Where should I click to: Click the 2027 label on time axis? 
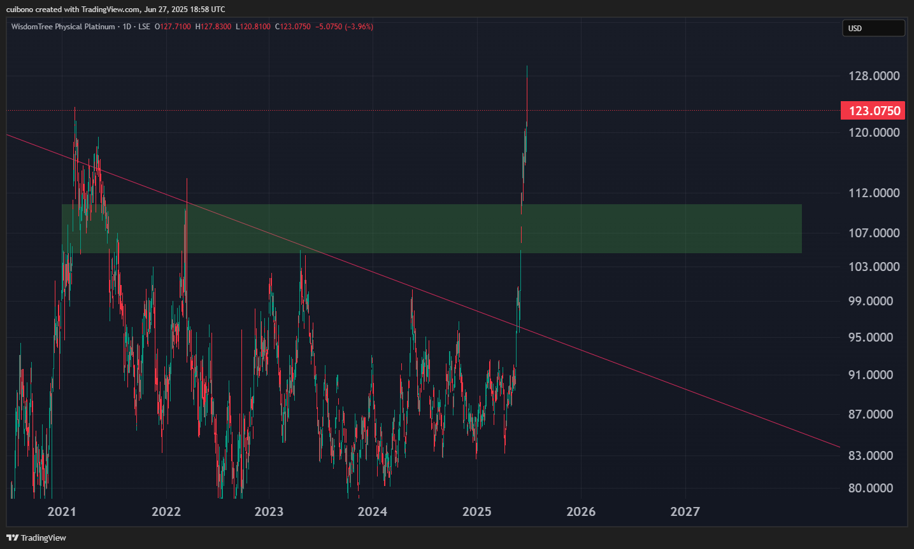(x=685, y=511)
